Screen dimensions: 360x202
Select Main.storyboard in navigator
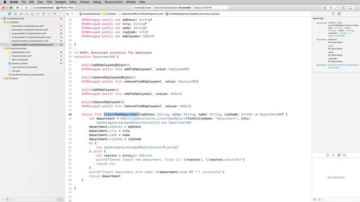[x=20, y=60]
